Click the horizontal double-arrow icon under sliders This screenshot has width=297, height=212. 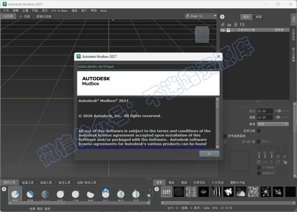[x=265, y=162]
